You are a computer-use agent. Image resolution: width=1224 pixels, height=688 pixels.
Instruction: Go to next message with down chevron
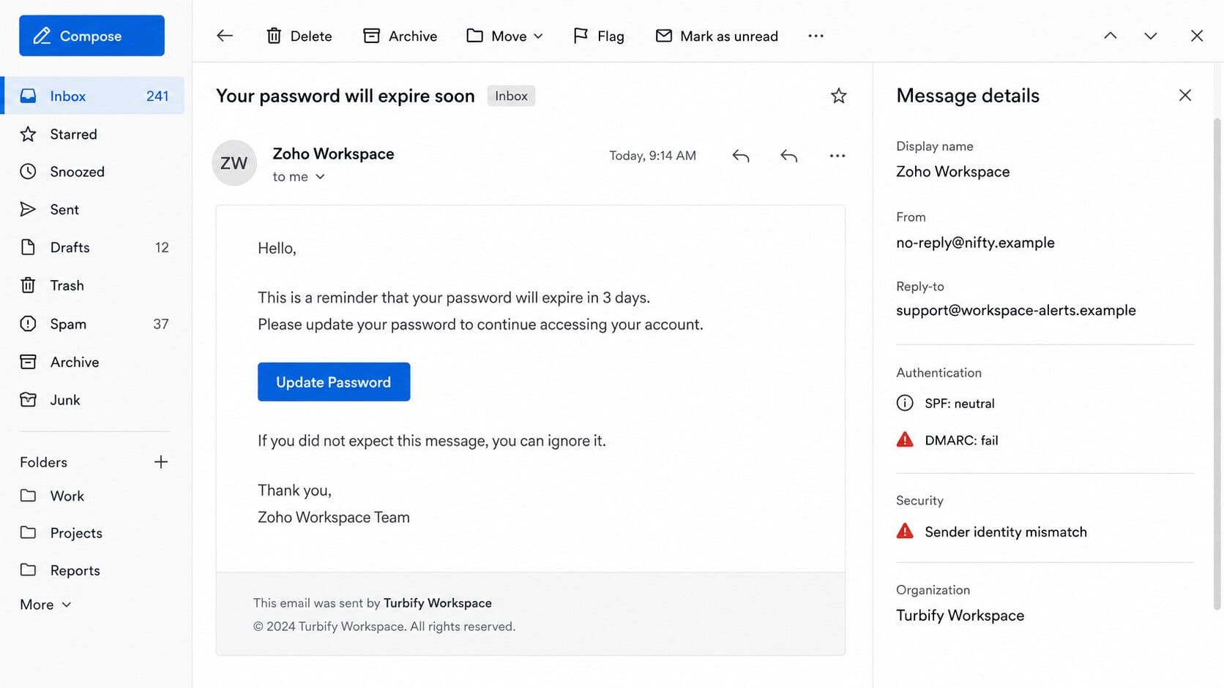pyautogui.click(x=1151, y=36)
